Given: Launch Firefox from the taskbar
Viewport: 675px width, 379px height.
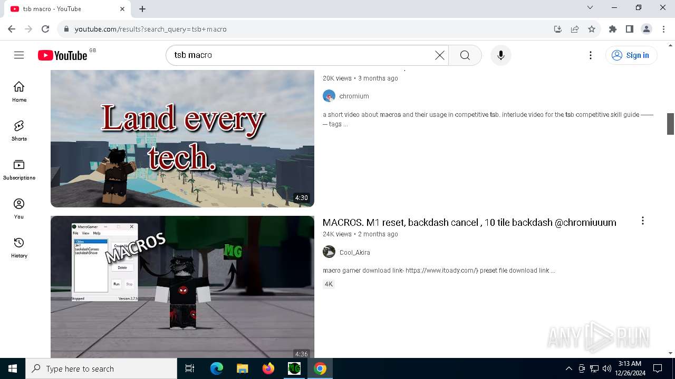Looking at the screenshot, I should pyautogui.click(x=268, y=368).
